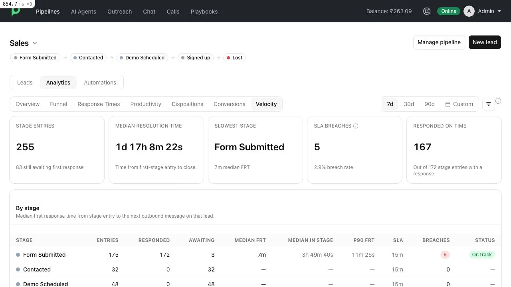
Task: Click the Demo Scheduled stage chip
Action: [x=142, y=58]
